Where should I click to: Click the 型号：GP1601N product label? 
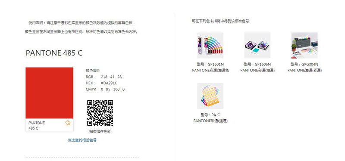pos(210,64)
